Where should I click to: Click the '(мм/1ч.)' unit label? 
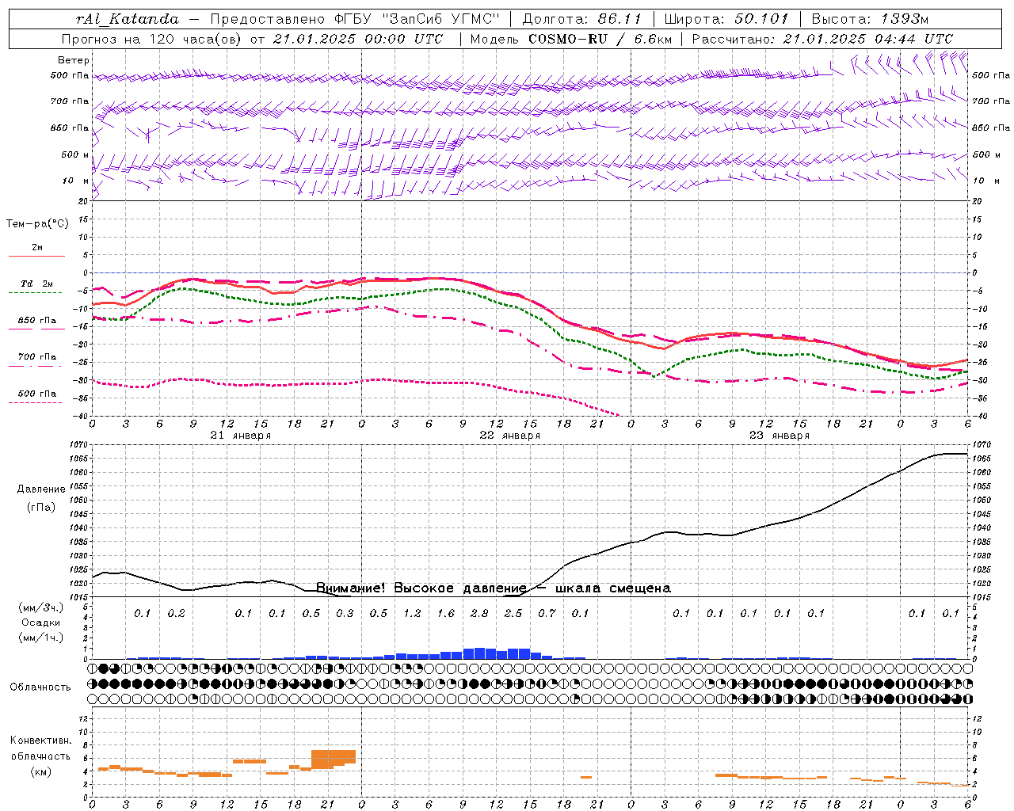pos(41,638)
